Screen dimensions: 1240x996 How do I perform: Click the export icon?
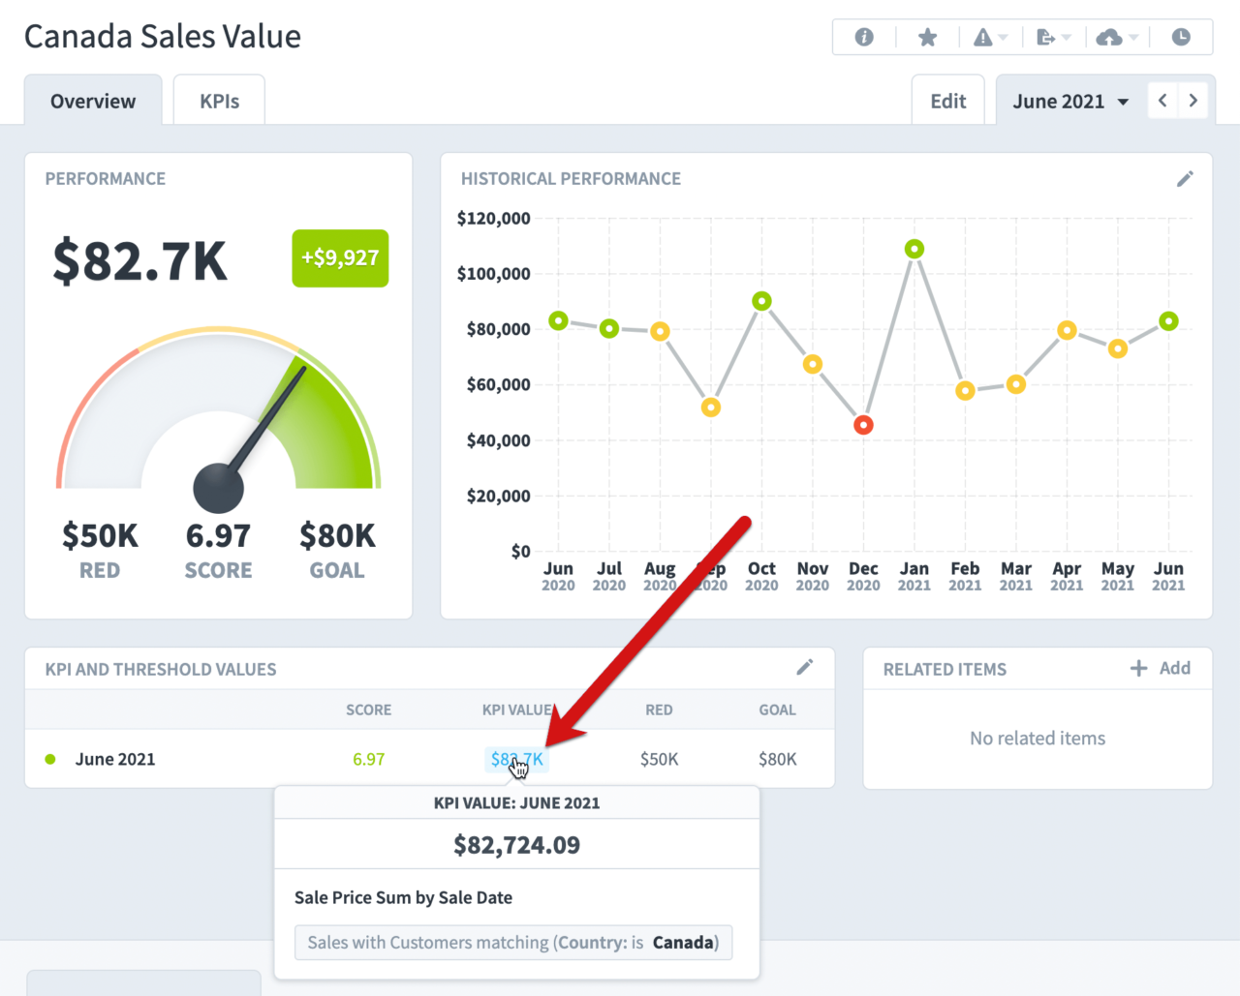click(1047, 37)
